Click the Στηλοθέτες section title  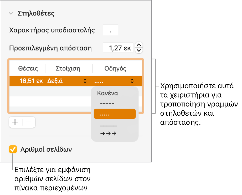(x=36, y=14)
